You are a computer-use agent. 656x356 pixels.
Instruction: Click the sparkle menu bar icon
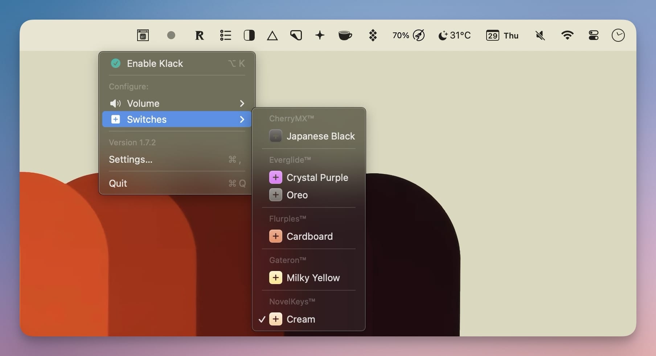[x=320, y=35]
